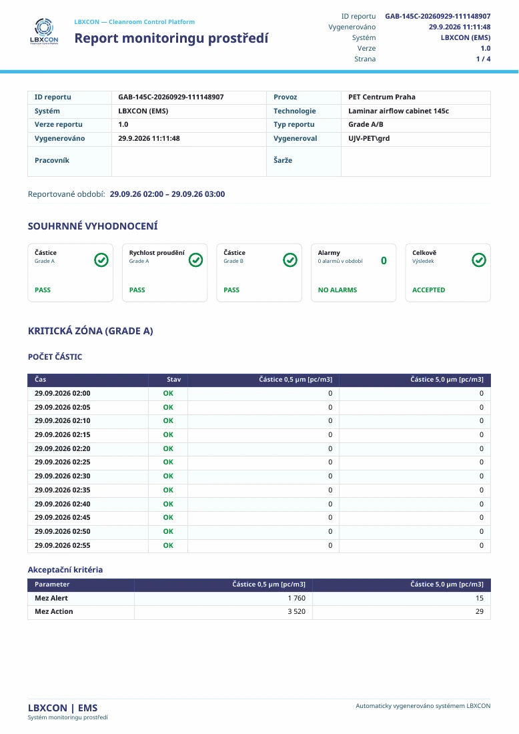Click 'LBXCON | EMS' footer brand
This screenshot has width=519, height=734.
[63, 708]
